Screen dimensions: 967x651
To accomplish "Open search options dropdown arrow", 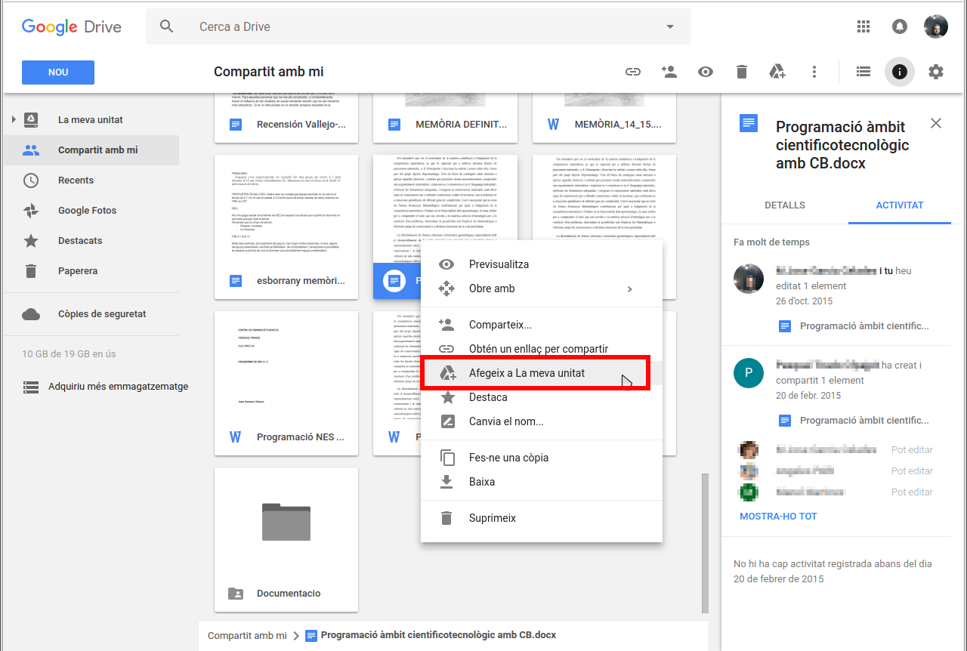I will [669, 27].
